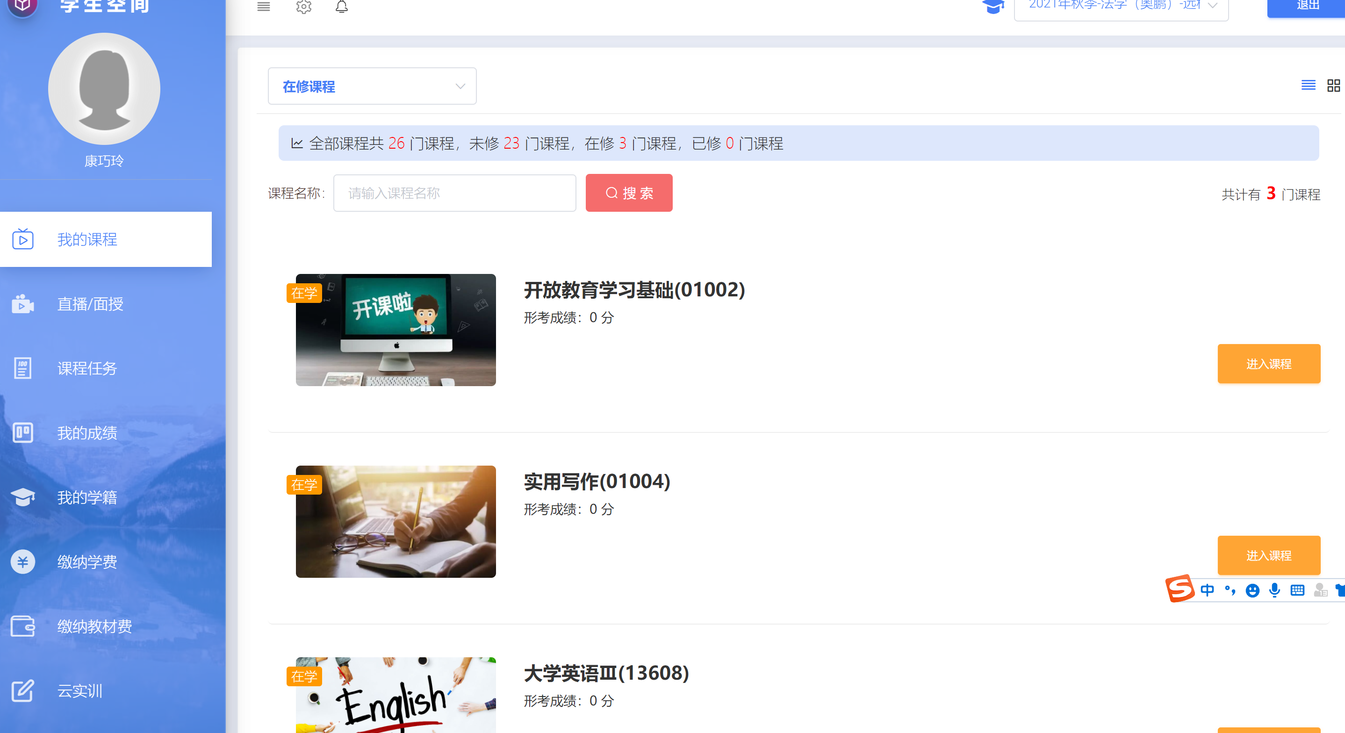Screen dimensions: 1345x733
Task: Click the red 搜索 search button
Action: [x=629, y=193]
